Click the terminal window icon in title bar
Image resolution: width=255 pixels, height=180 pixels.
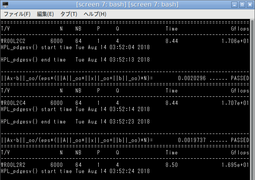click(5, 5)
